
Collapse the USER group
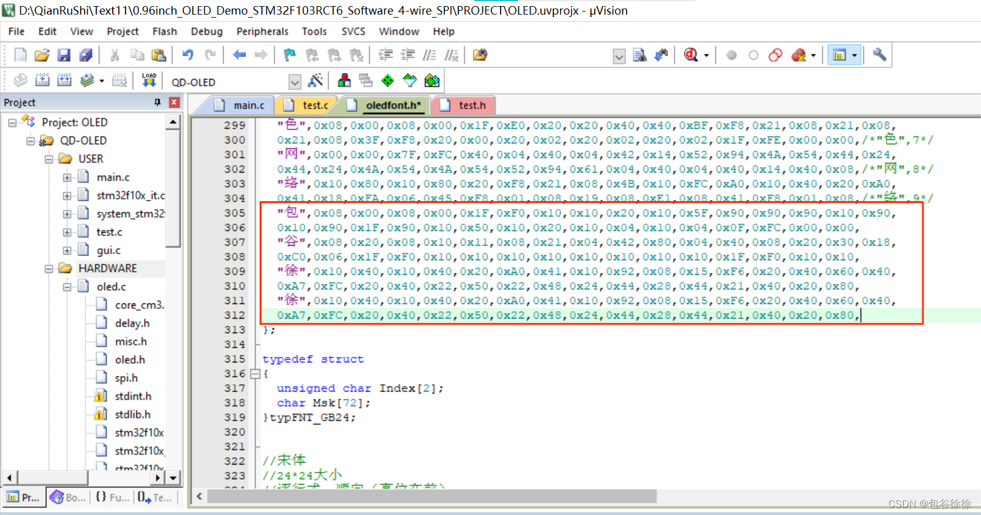(x=49, y=159)
